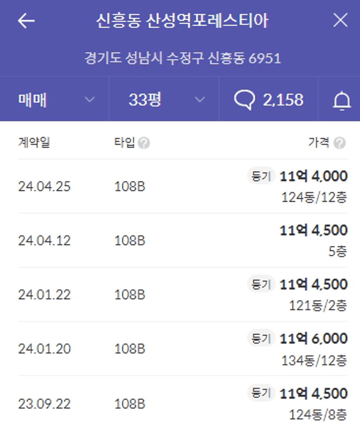Click the 가격 help question mark icon
This screenshot has width=360, height=442.
pyautogui.click(x=340, y=143)
